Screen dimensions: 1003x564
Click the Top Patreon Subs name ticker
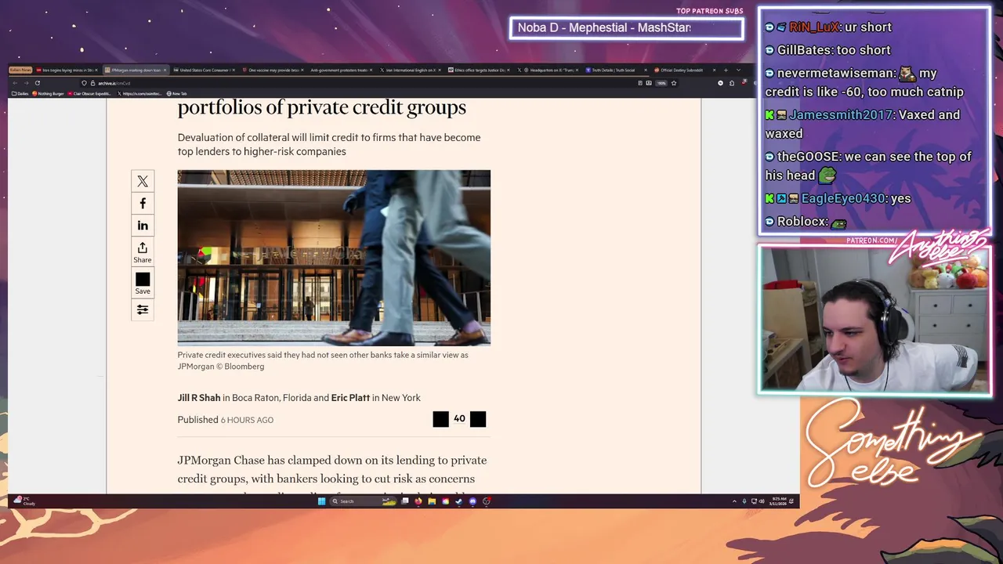[x=627, y=28]
